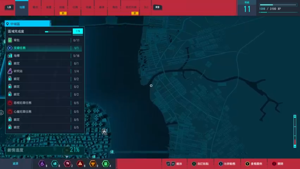
Task: Open the 技能 skills tab
Action: pos(62,7)
